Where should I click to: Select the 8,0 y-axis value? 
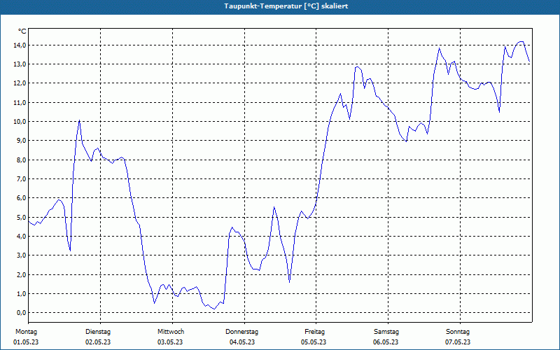click(21, 160)
